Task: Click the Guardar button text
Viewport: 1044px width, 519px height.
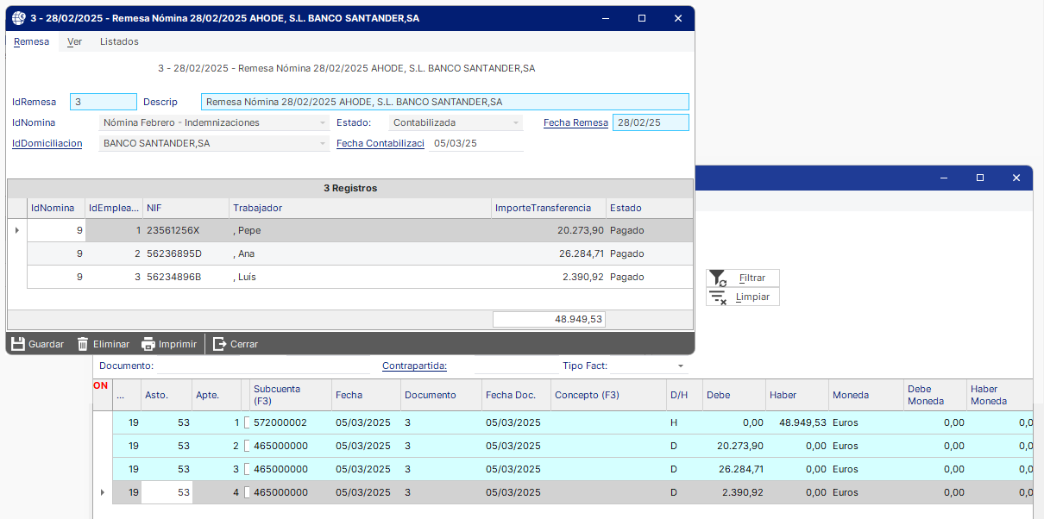Action: click(46, 344)
